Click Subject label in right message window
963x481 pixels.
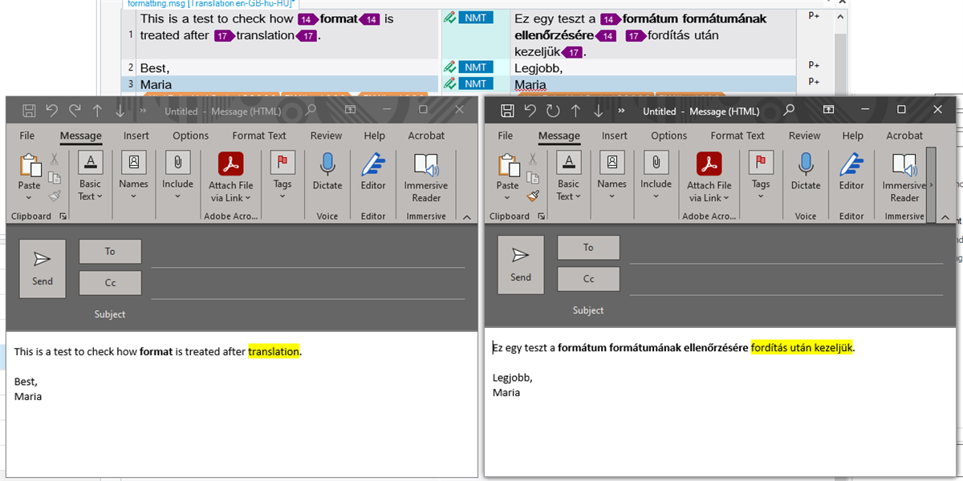pyautogui.click(x=588, y=310)
